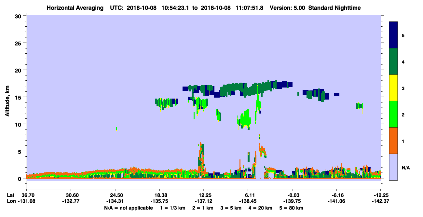This screenshot has width=423, height=217.
Task: Click the colorbar label 2
Action: (403, 114)
